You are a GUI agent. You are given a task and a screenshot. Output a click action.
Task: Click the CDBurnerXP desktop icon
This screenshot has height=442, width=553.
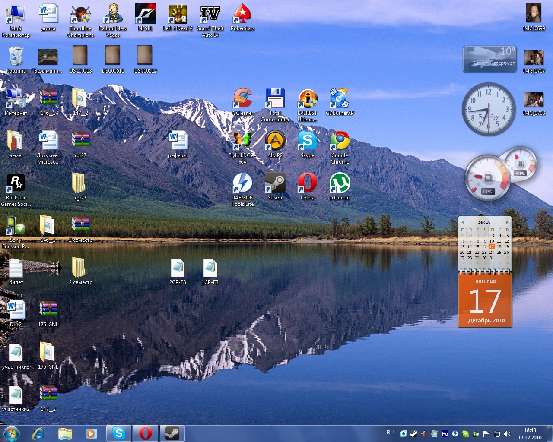340,102
